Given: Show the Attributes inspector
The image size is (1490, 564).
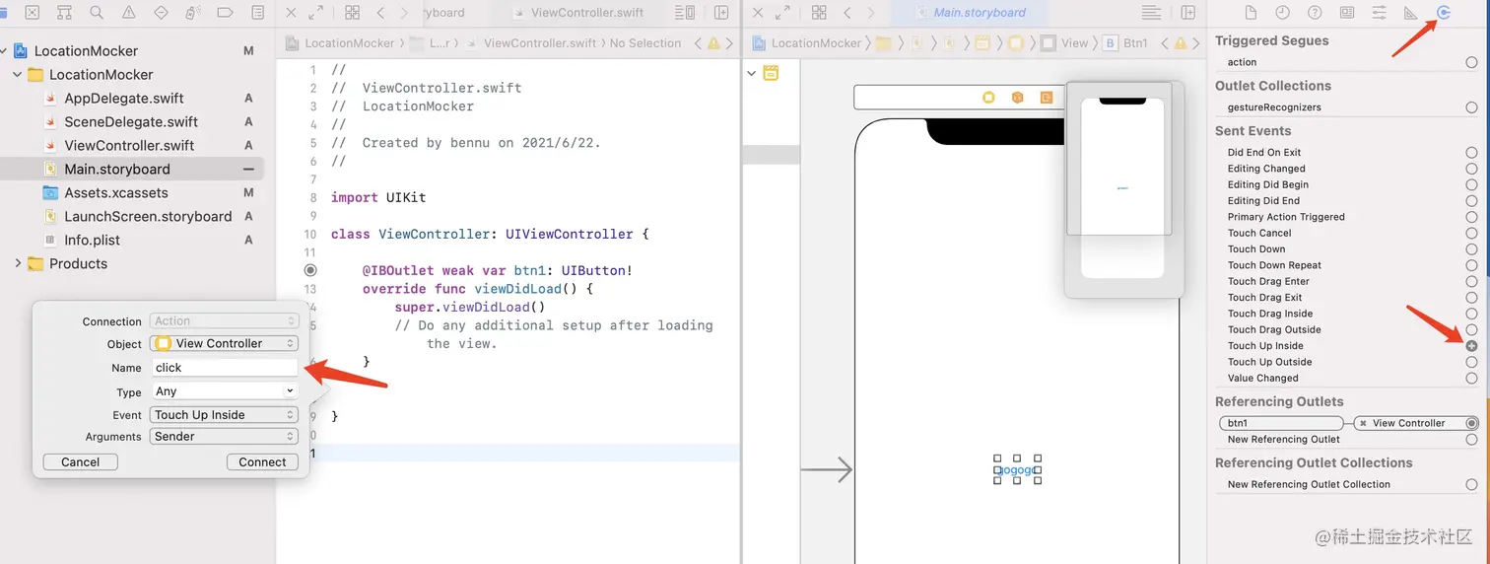Looking at the screenshot, I should [x=1380, y=13].
